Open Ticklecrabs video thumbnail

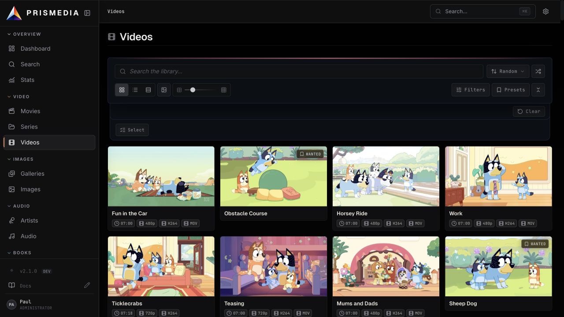coord(161,266)
